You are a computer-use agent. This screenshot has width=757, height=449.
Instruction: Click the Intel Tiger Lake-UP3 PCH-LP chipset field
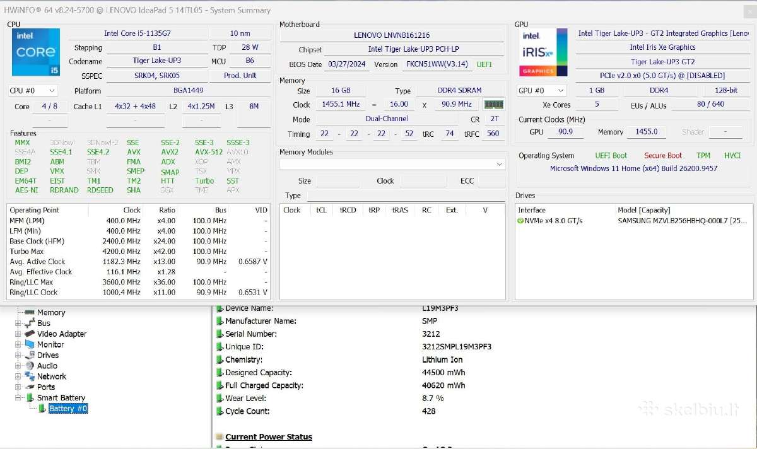pos(414,49)
